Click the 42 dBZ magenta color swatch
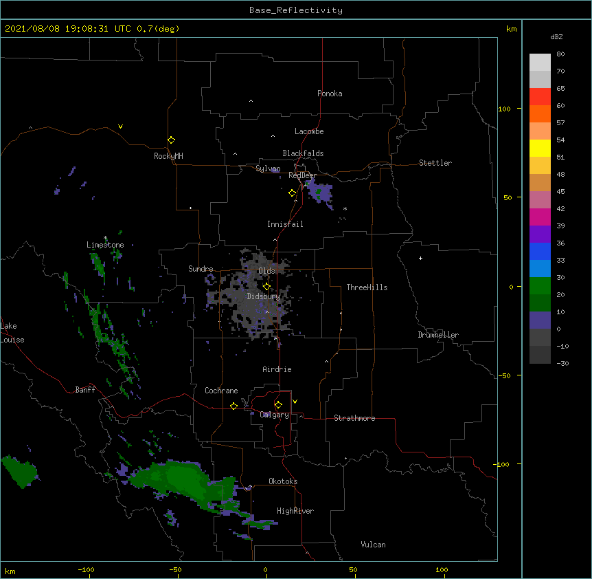The width and height of the screenshot is (592, 579). point(540,217)
